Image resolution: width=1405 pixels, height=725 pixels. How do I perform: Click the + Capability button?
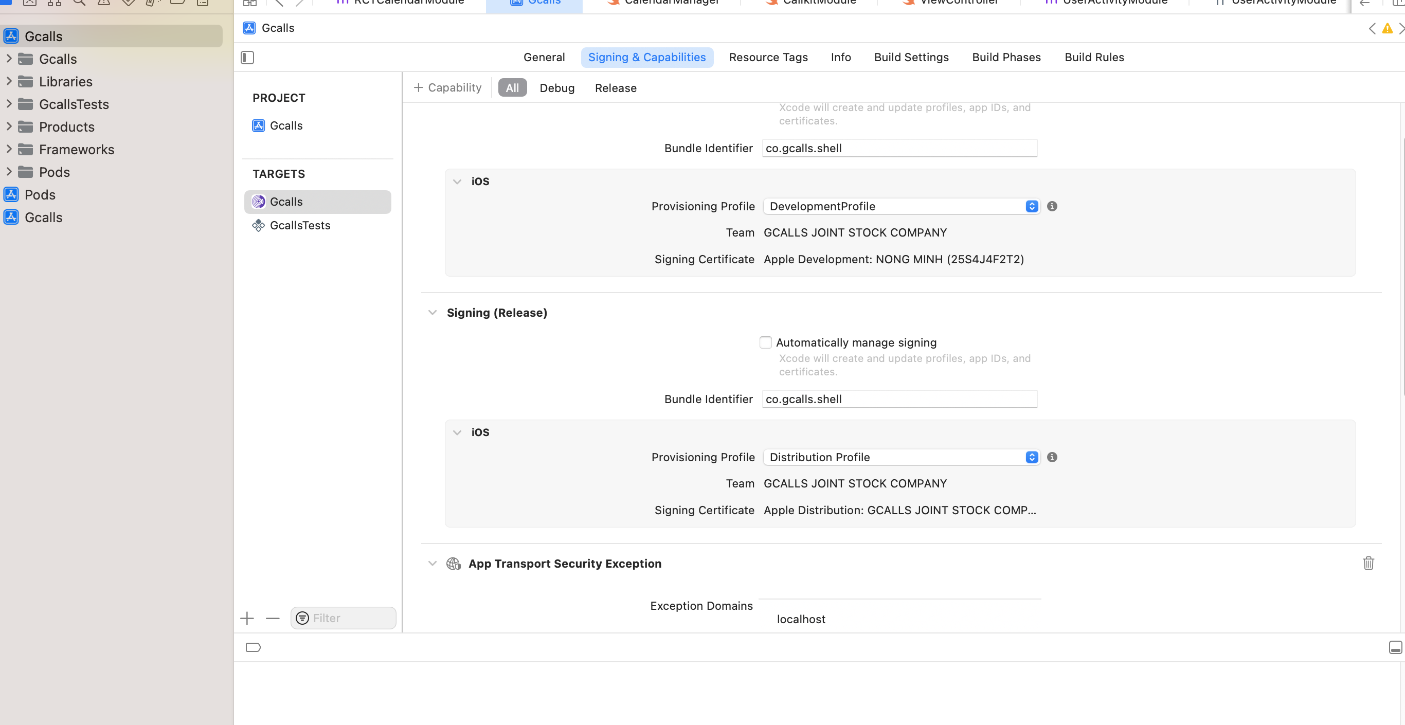click(x=448, y=88)
